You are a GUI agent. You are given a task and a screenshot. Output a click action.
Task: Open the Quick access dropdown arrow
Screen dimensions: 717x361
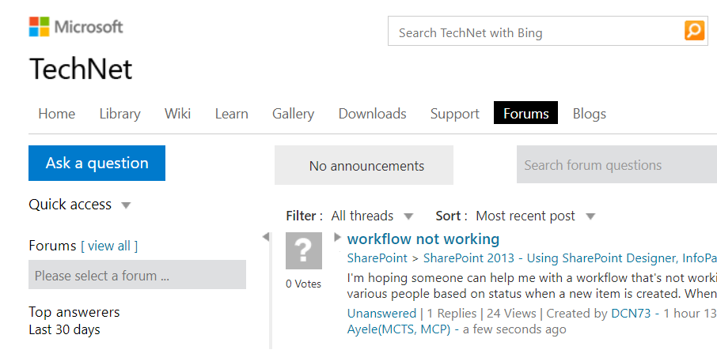tap(126, 205)
